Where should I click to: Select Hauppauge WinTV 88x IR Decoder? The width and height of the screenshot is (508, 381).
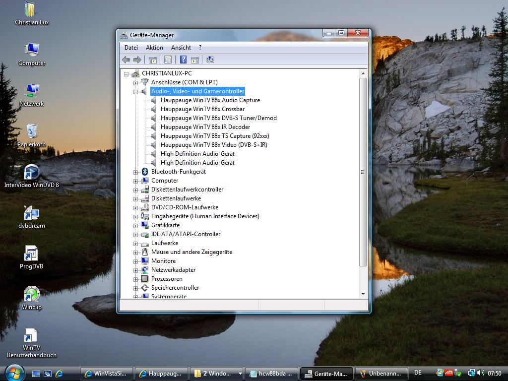[205, 127]
